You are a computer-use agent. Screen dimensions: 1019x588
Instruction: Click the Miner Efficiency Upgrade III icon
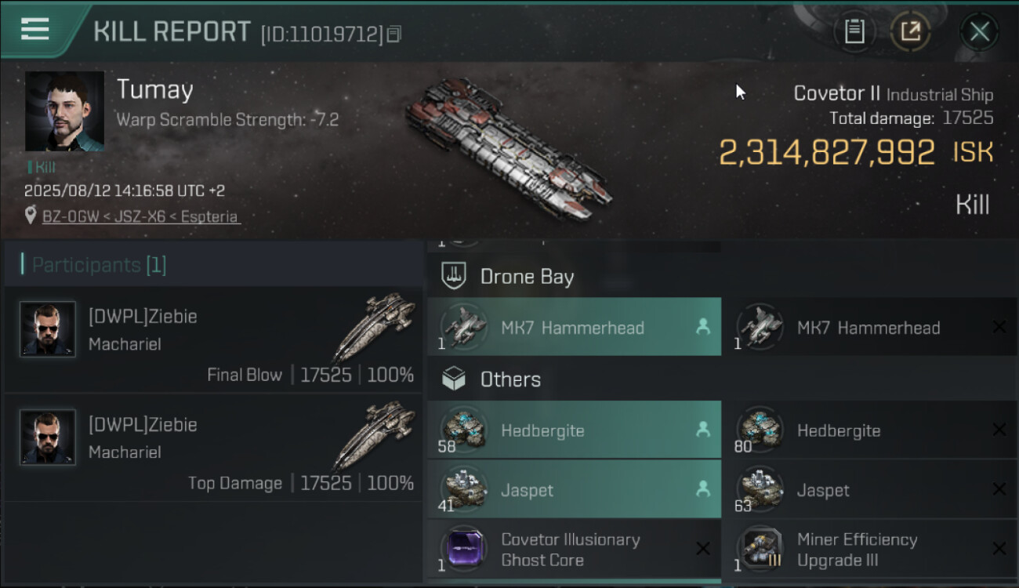click(760, 549)
